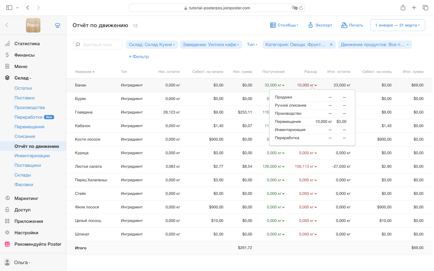Screen dimensions: 434x271
Task: Go to Остатки in the sidebar
Action: coord(23,88)
